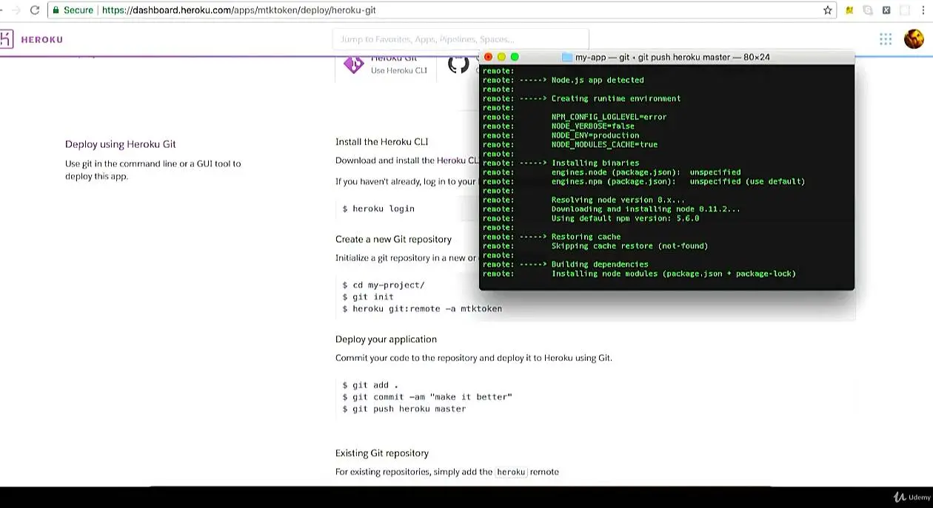Click the 'Deploy your application' heading
Screen dimensions: 933x508
[x=386, y=339]
